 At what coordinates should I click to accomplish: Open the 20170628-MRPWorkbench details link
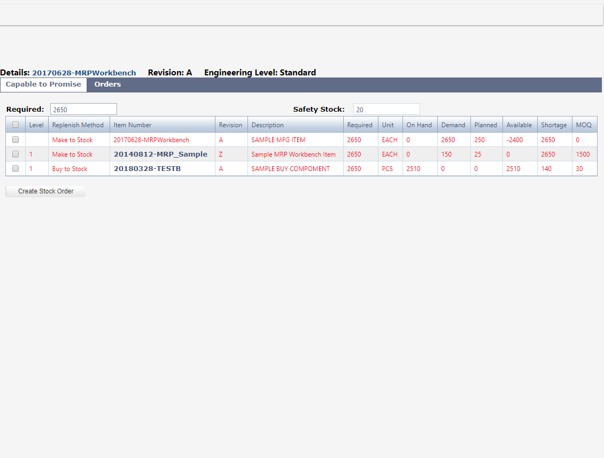pyautogui.click(x=84, y=73)
